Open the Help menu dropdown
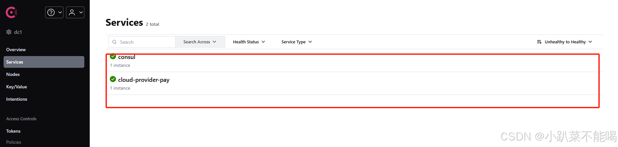Viewport: 618px width, 147px height. coord(54,12)
